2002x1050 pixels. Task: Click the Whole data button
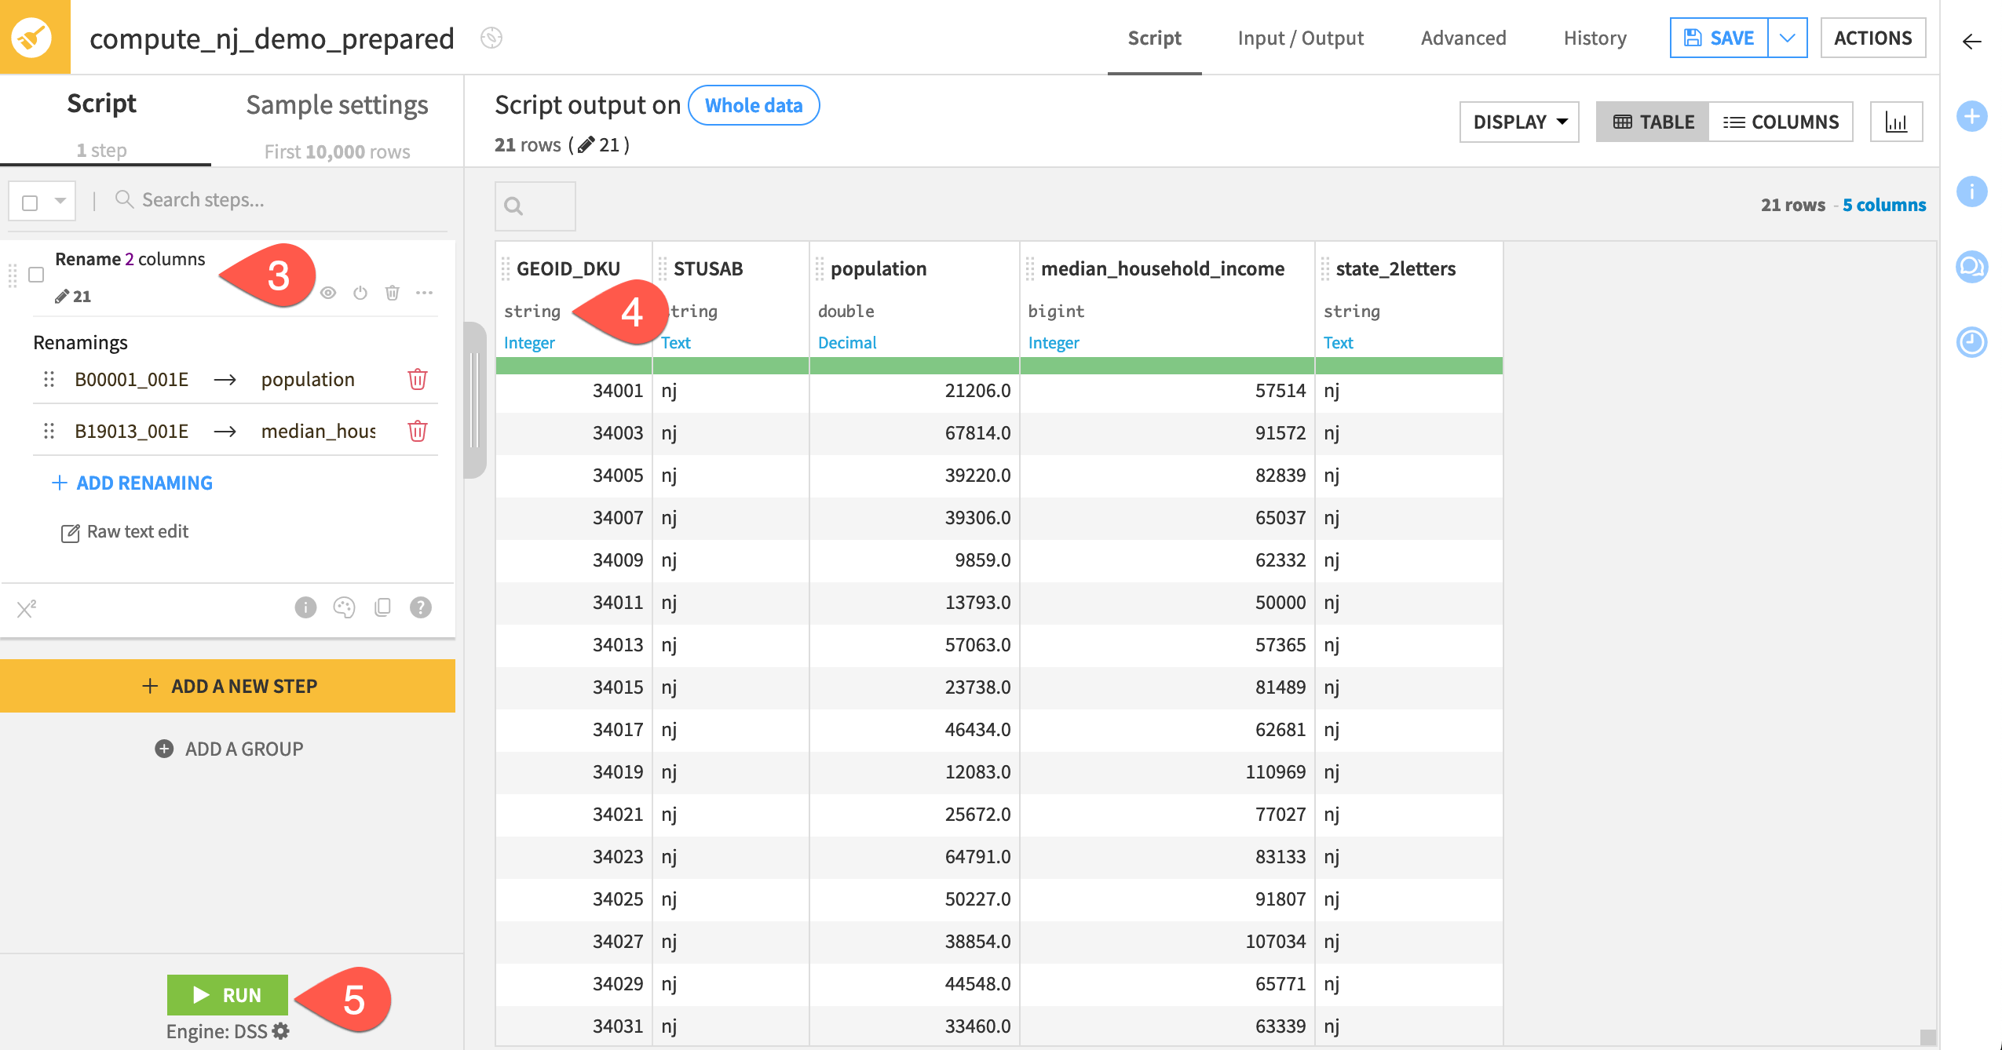point(754,105)
